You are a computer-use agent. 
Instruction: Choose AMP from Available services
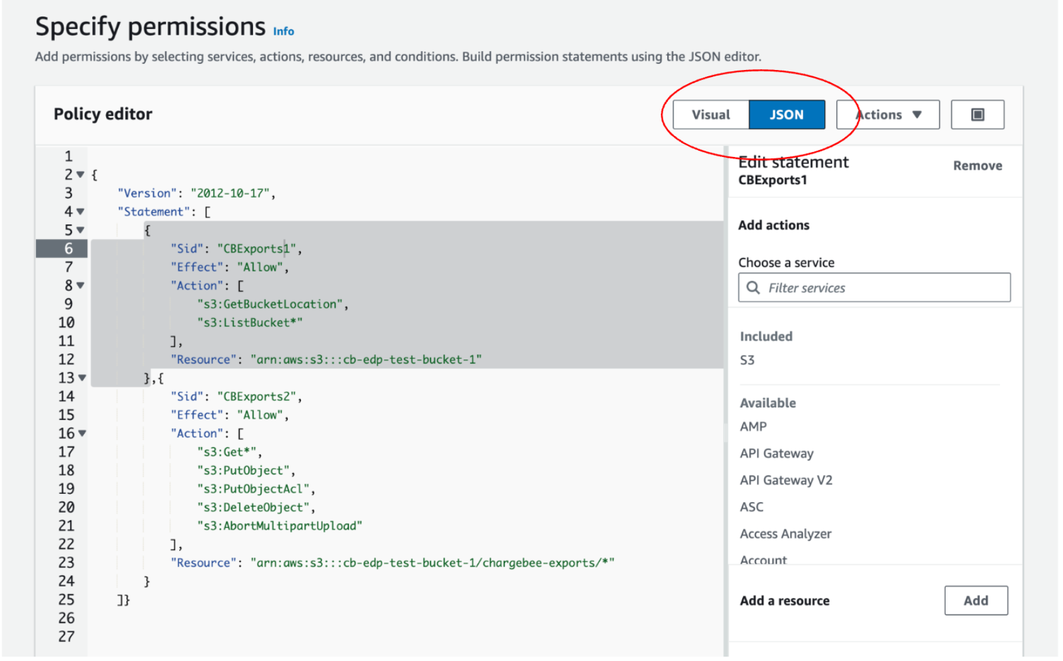click(x=753, y=427)
